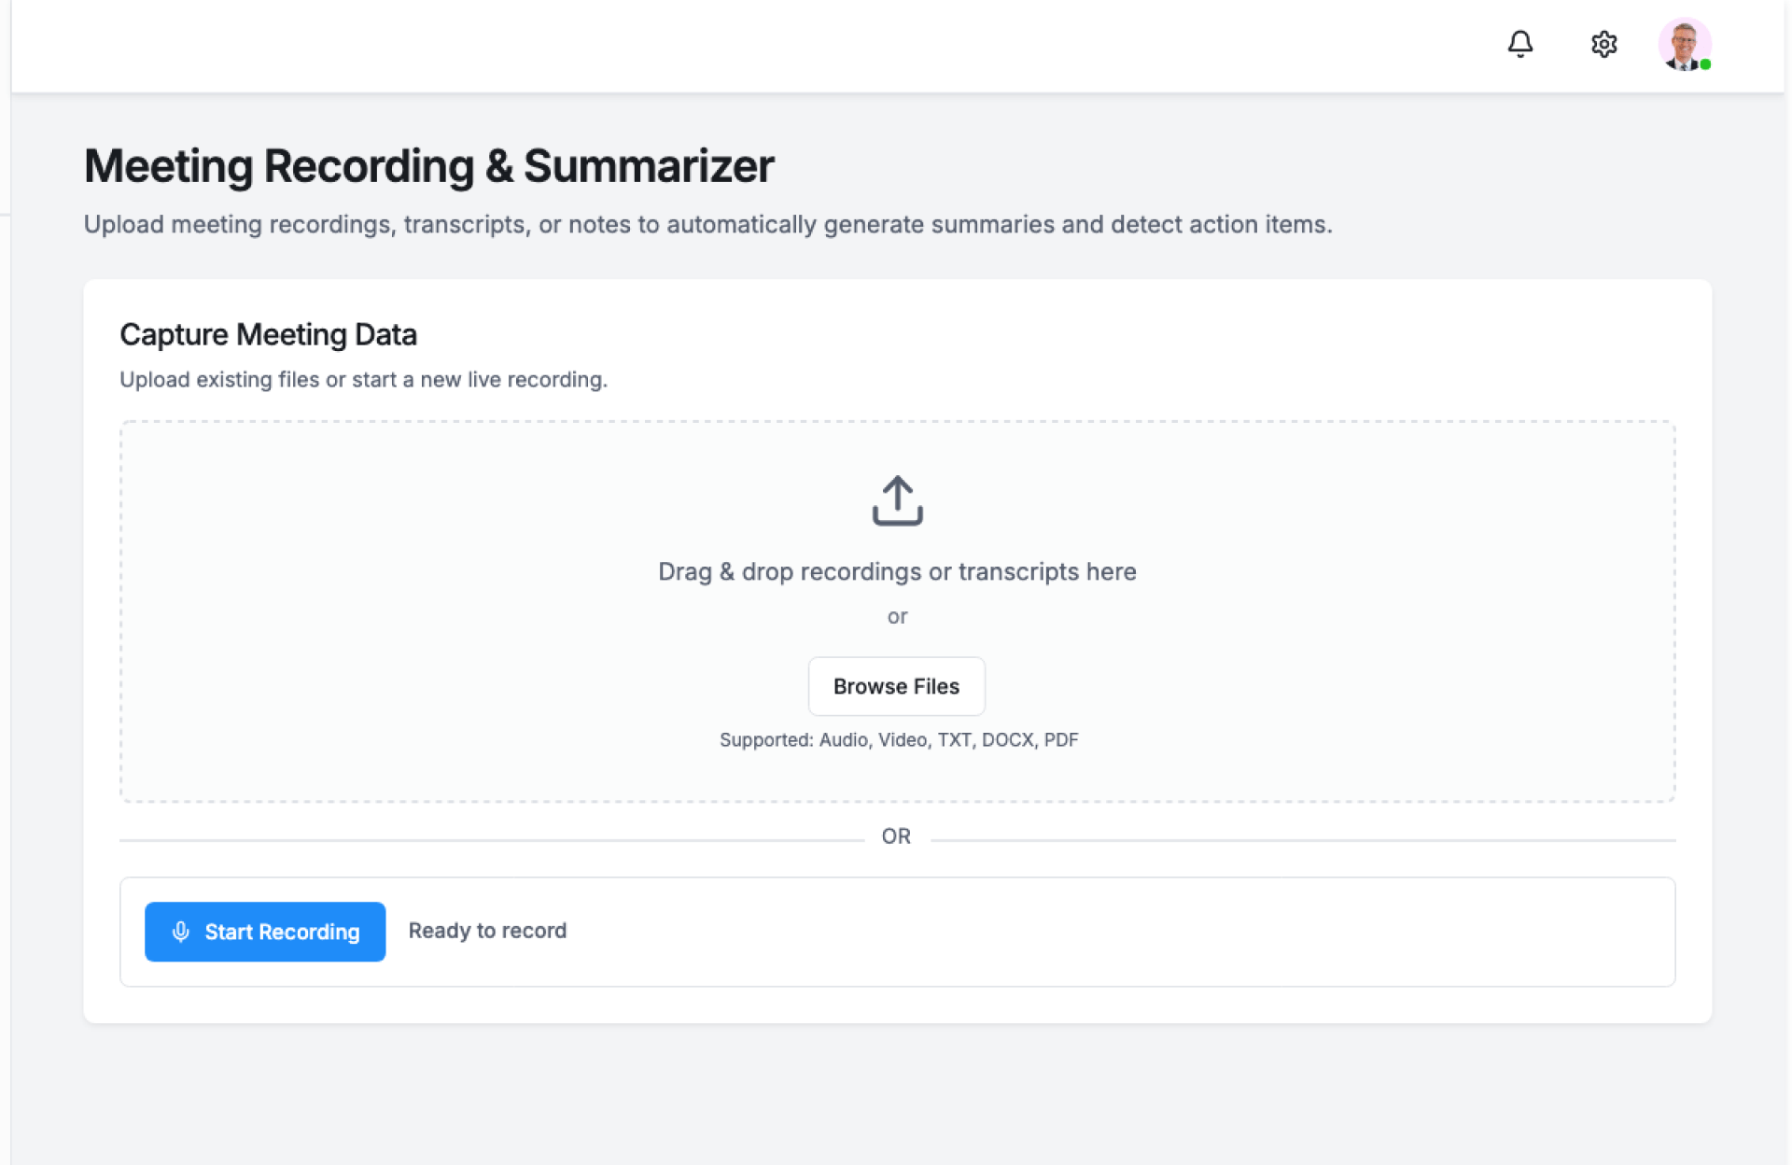Image resolution: width=1792 pixels, height=1165 pixels.
Task: Click the 'Ready to record' status text
Action: tap(487, 931)
